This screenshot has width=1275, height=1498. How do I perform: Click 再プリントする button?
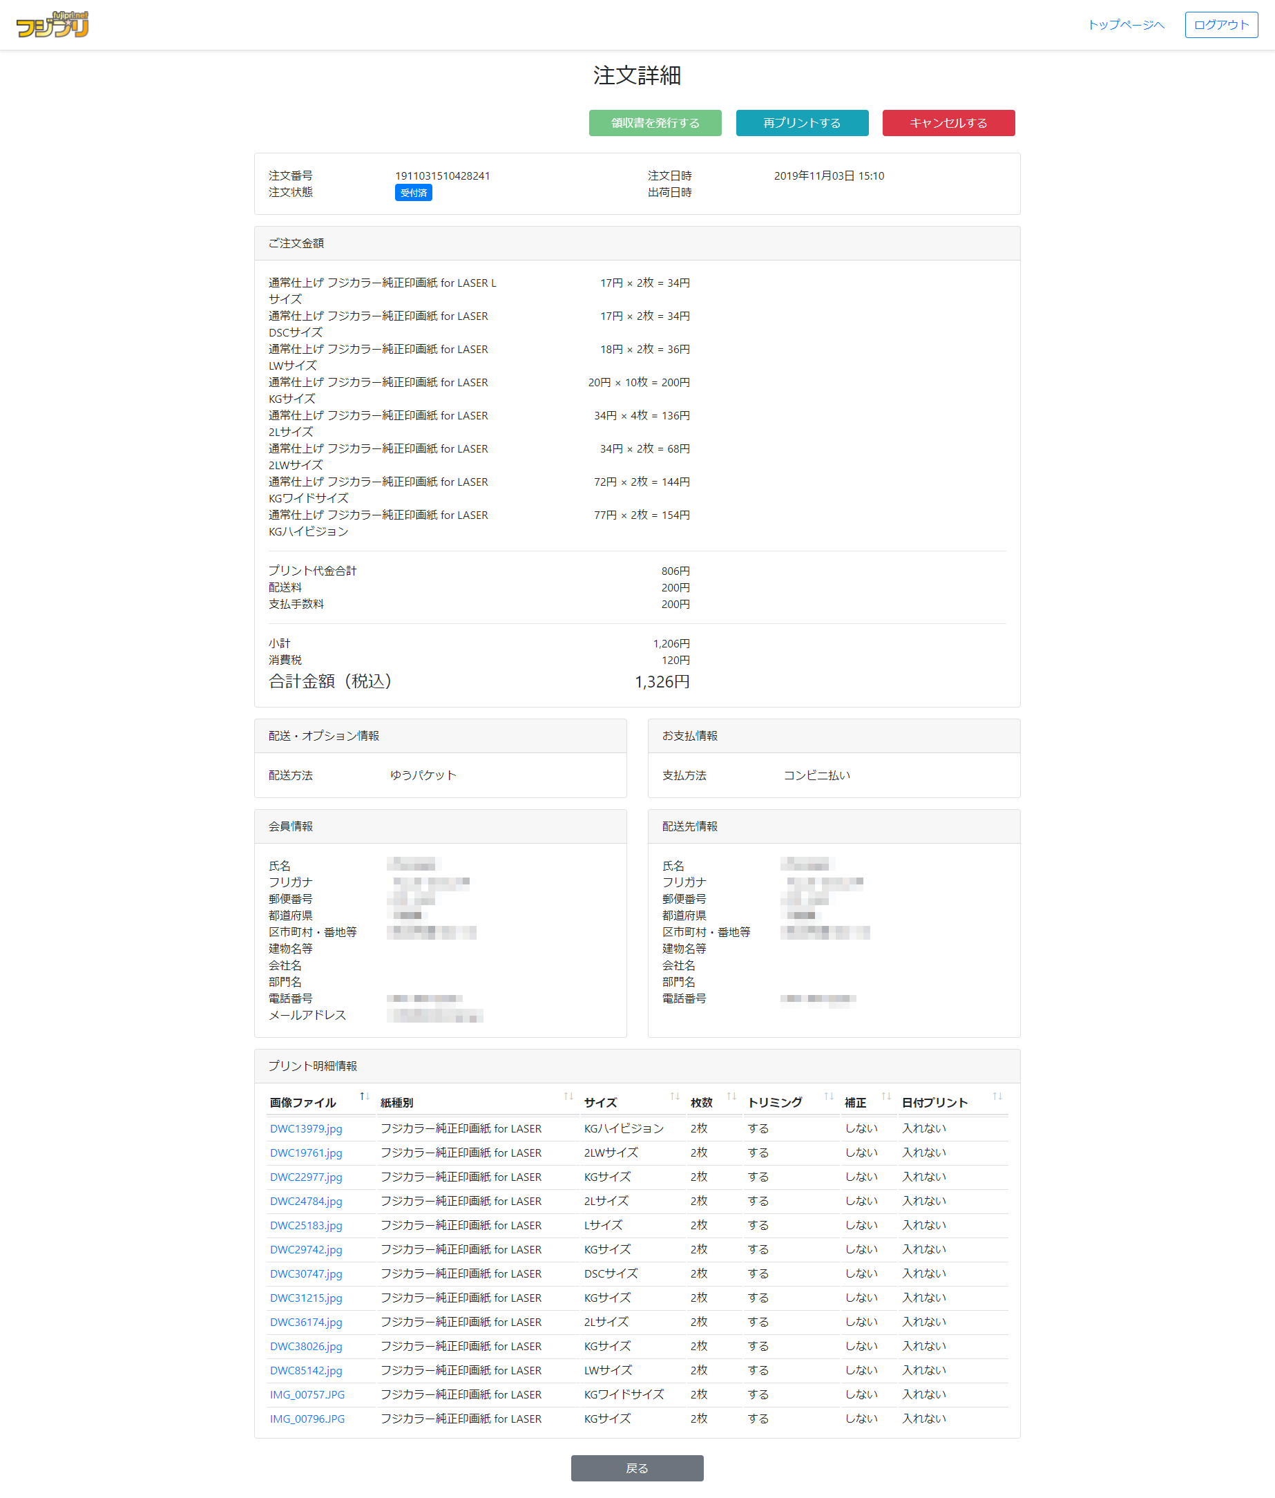803,123
